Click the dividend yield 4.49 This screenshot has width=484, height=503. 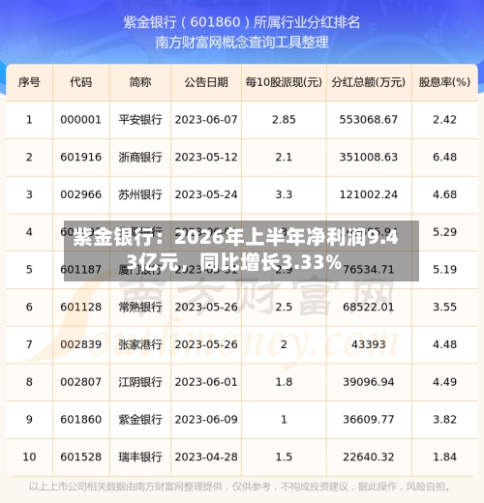pyautogui.click(x=444, y=382)
